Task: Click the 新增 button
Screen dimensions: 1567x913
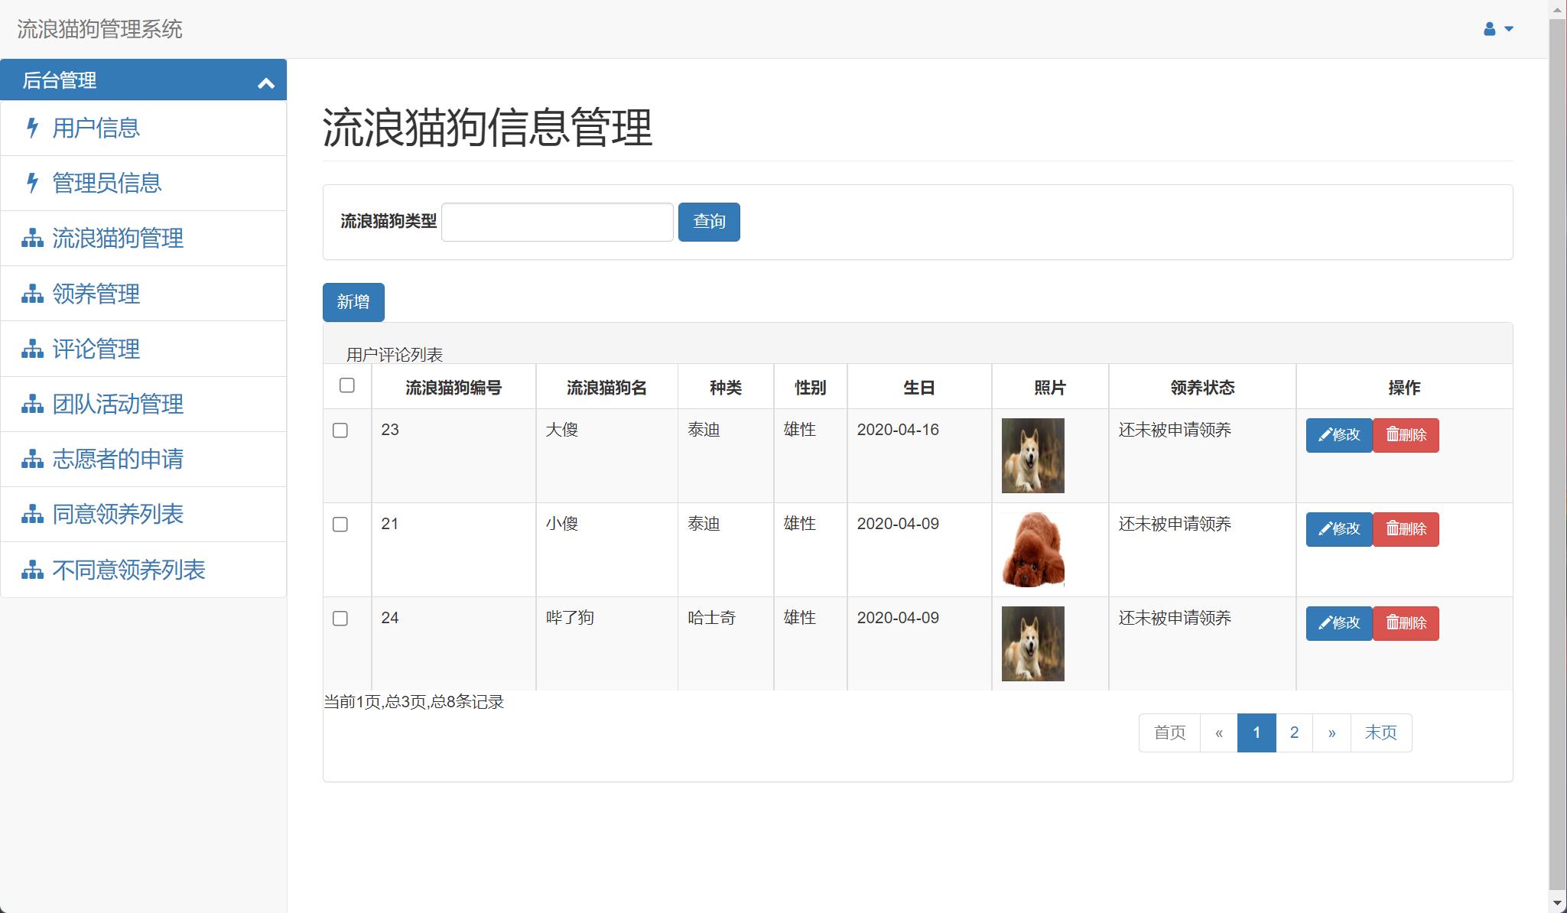Action: (353, 302)
